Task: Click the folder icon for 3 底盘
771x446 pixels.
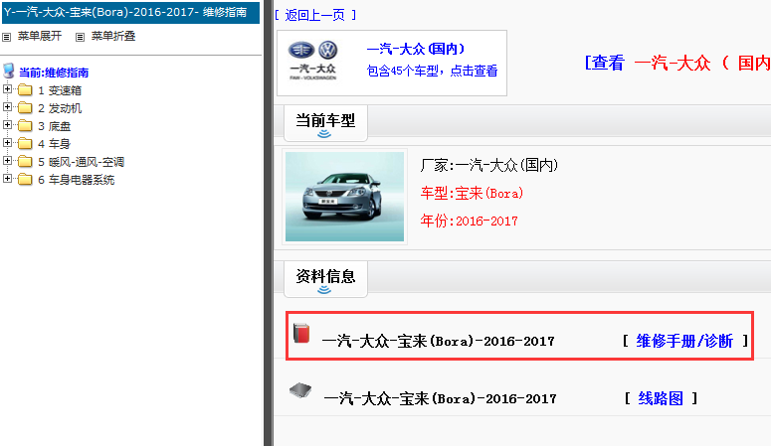Action: click(x=25, y=126)
